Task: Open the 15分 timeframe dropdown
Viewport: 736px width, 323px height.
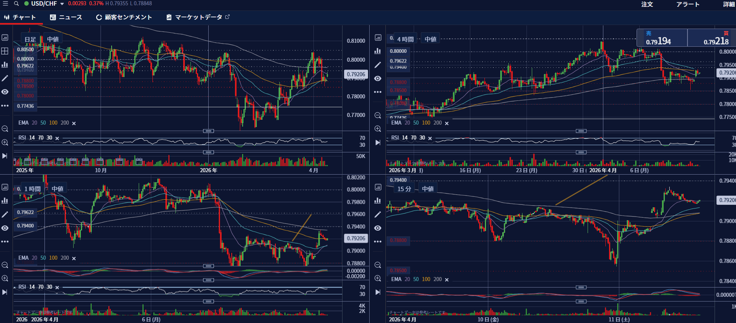Action: click(404, 189)
